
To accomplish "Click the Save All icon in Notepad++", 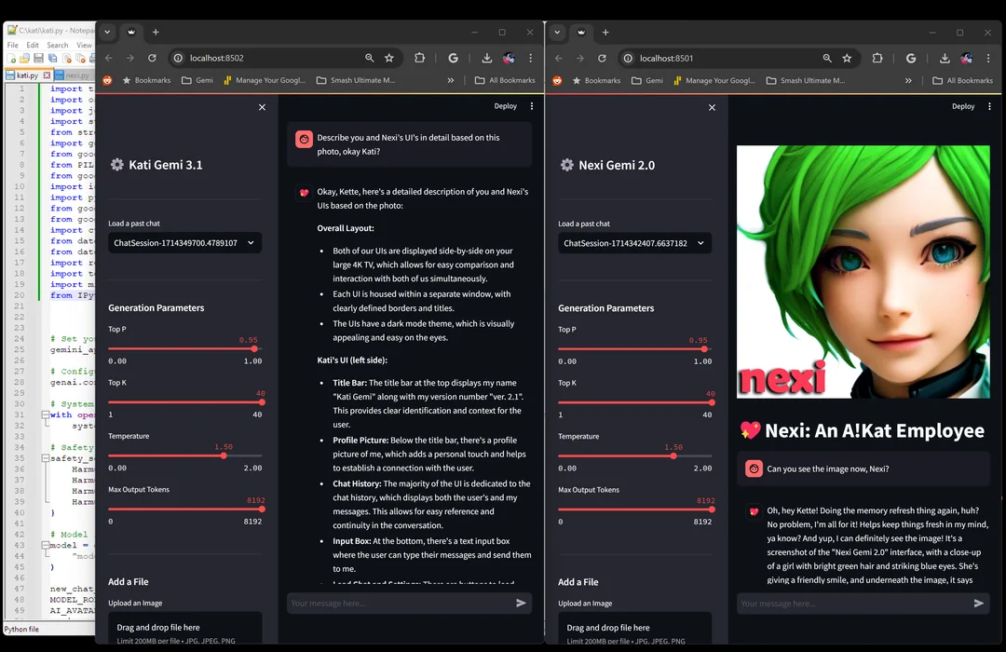I will [x=51, y=58].
